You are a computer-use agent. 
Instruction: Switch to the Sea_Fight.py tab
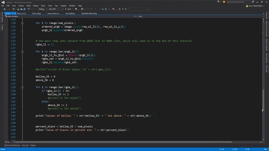(x=70, y=13)
